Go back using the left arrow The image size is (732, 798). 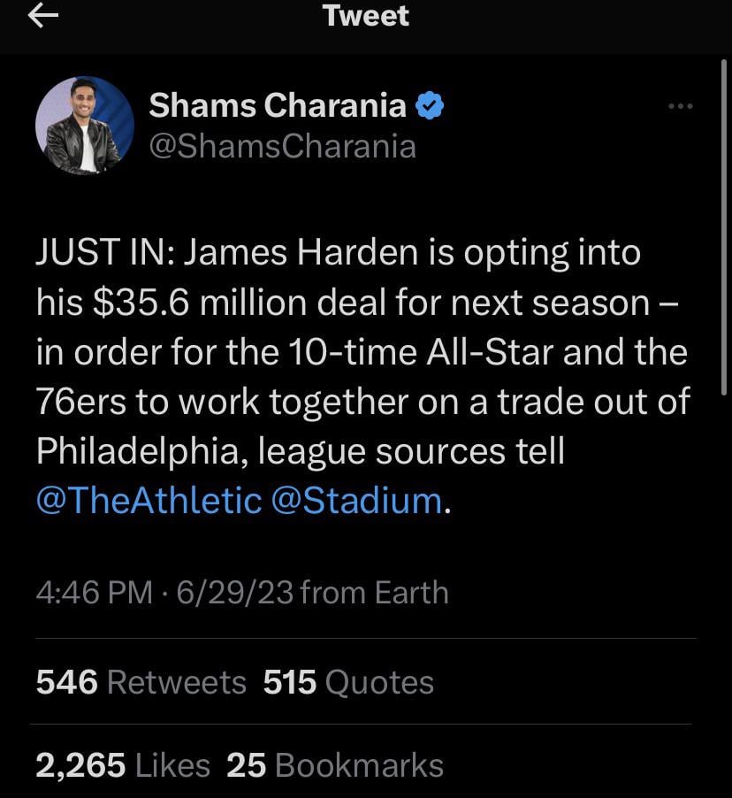point(43,17)
